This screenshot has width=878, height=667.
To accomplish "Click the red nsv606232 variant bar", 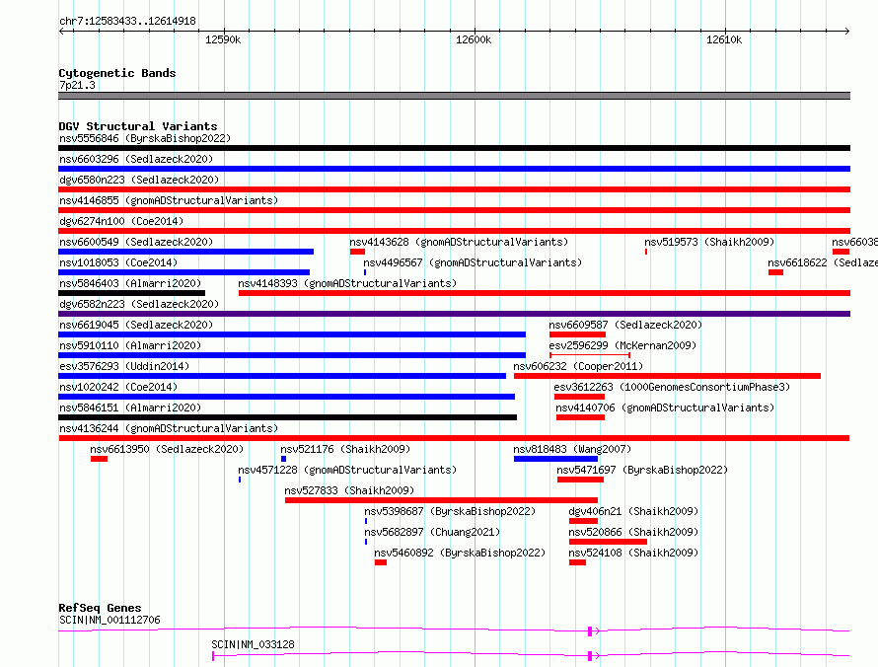I will click(668, 376).
